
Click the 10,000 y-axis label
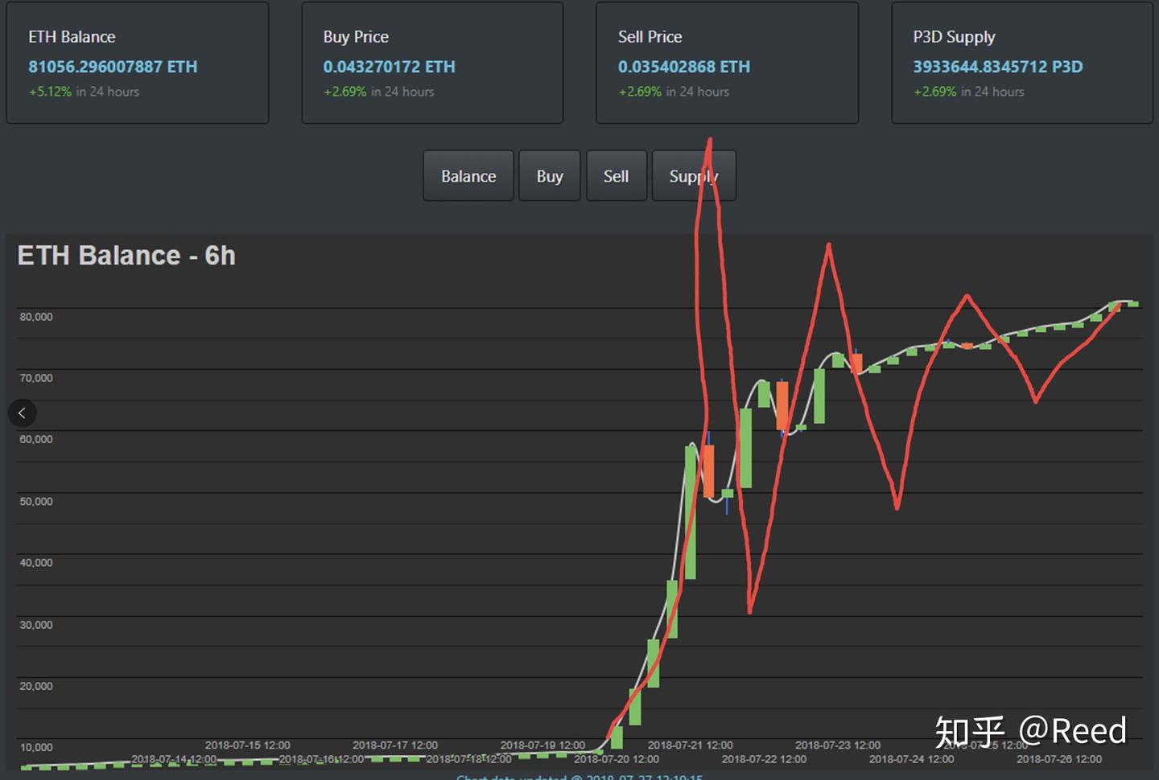pyautogui.click(x=36, y=747)
